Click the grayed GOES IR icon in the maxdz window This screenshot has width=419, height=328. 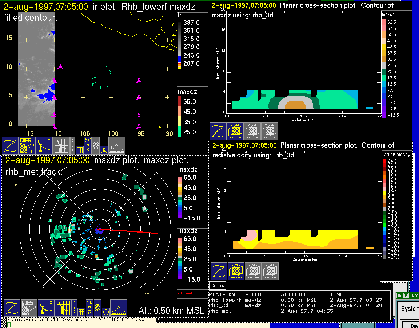[x=28, y=308]
